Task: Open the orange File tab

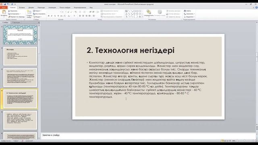Action: click(x=4, y=8)
